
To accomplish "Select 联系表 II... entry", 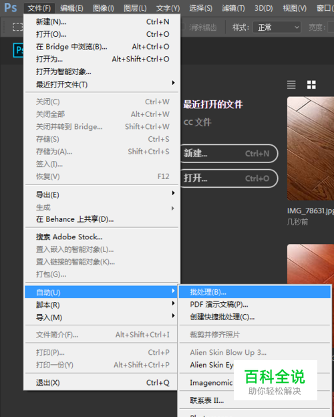I will [x=207, y=400].
